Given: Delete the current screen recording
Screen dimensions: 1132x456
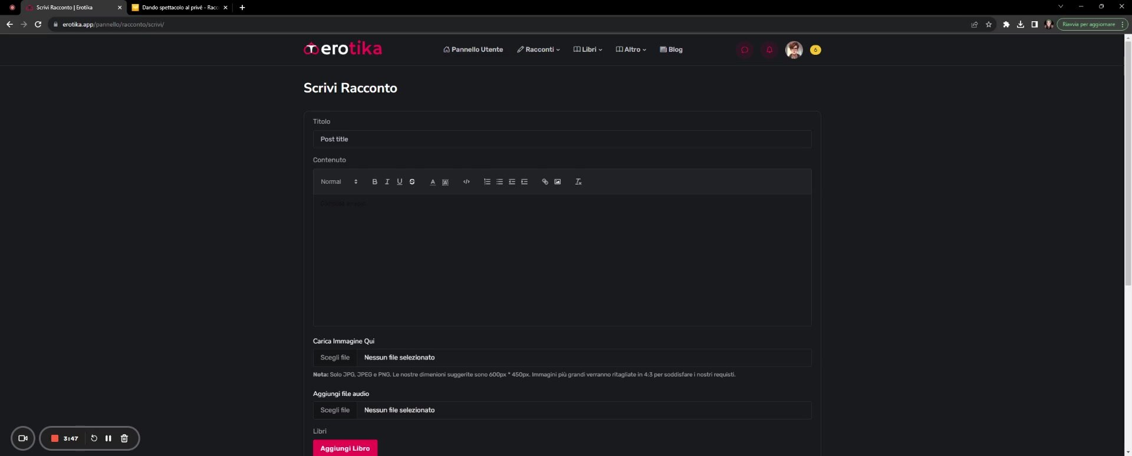Looking at the screenshot, I should pos(124,438).
